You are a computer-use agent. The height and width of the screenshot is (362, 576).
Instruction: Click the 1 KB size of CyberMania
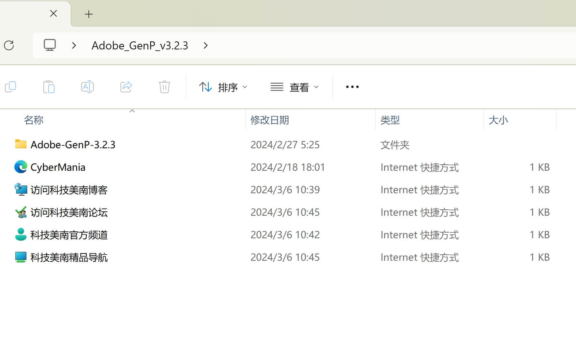539,167
